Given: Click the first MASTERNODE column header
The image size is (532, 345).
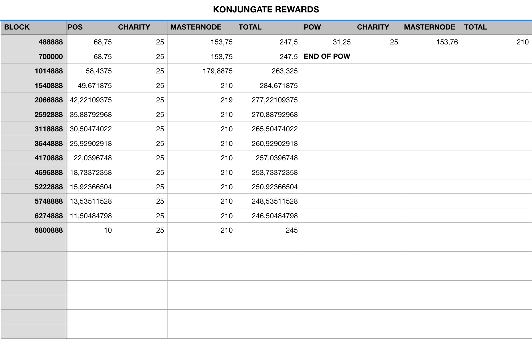Looking at the screenshot, I should point(196,27).
